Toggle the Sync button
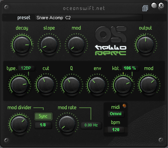 [43, 116]
